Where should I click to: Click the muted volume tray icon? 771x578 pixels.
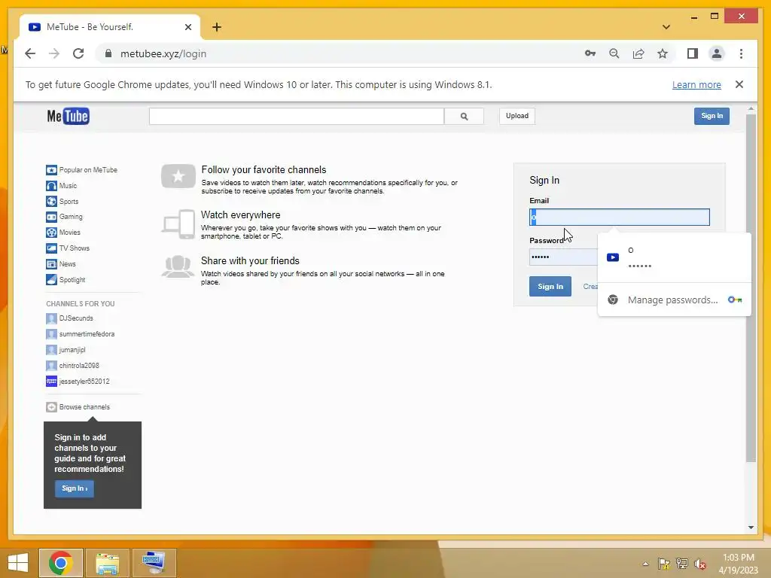[699, 564]
